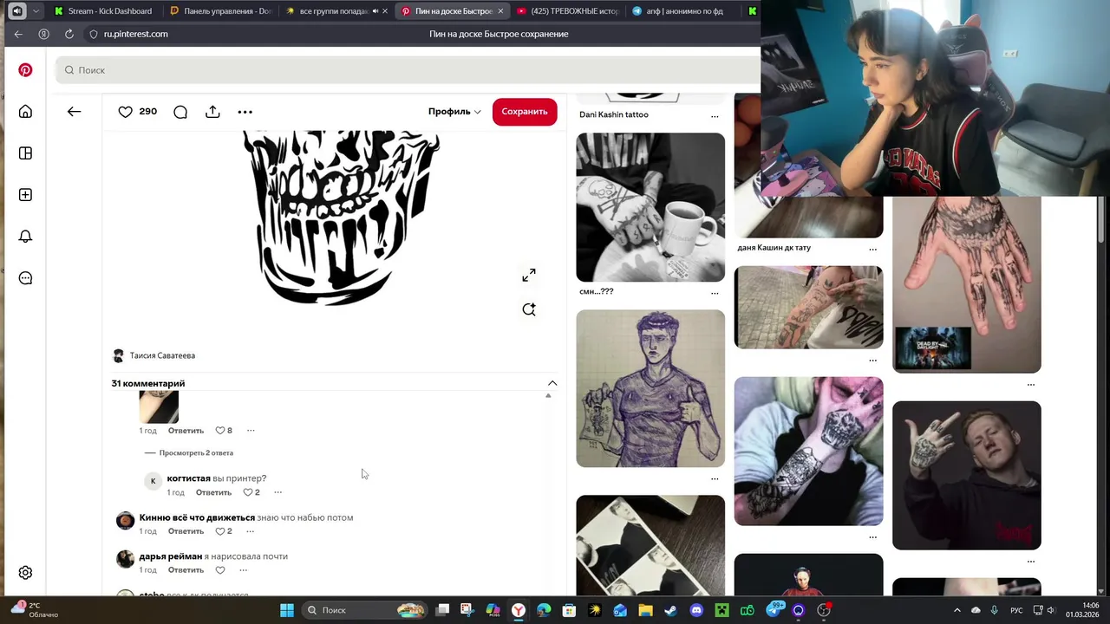The width and height of the screenshot is (1110, 624).
Task: Expand the skull image to fullscreen
Action: pos(529,275)
